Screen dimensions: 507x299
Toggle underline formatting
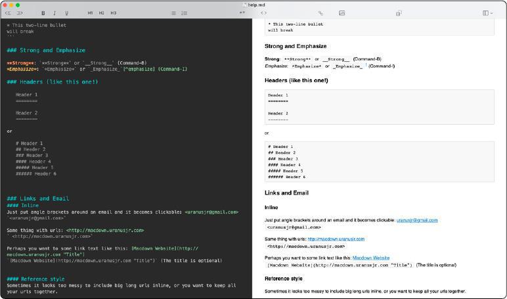(x=66, y=13)
